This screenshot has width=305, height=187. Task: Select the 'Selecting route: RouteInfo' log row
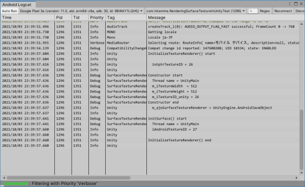tap(150, 43)
